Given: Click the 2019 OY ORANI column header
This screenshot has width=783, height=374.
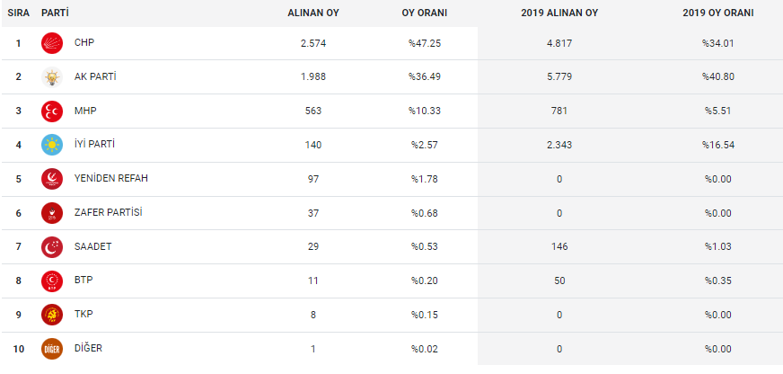Looking at the screenshot, I should point(718,13).
